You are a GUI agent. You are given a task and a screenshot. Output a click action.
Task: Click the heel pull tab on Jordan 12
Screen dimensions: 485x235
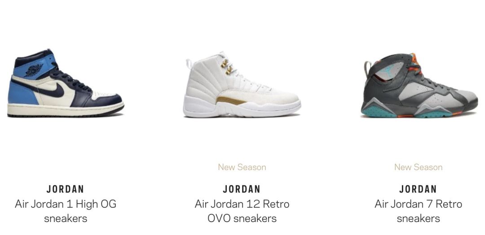(x=189, y=64)
